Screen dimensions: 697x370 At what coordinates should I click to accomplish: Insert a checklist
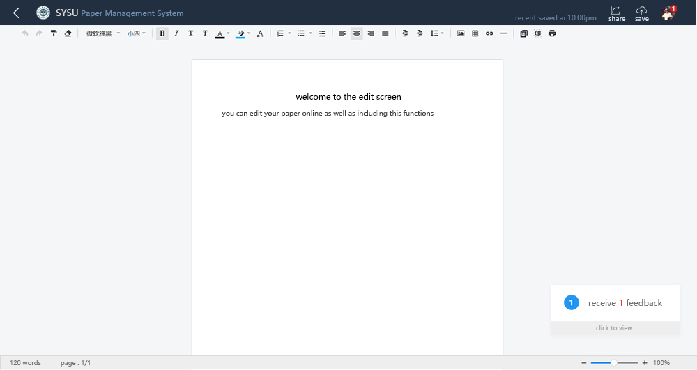322,33
